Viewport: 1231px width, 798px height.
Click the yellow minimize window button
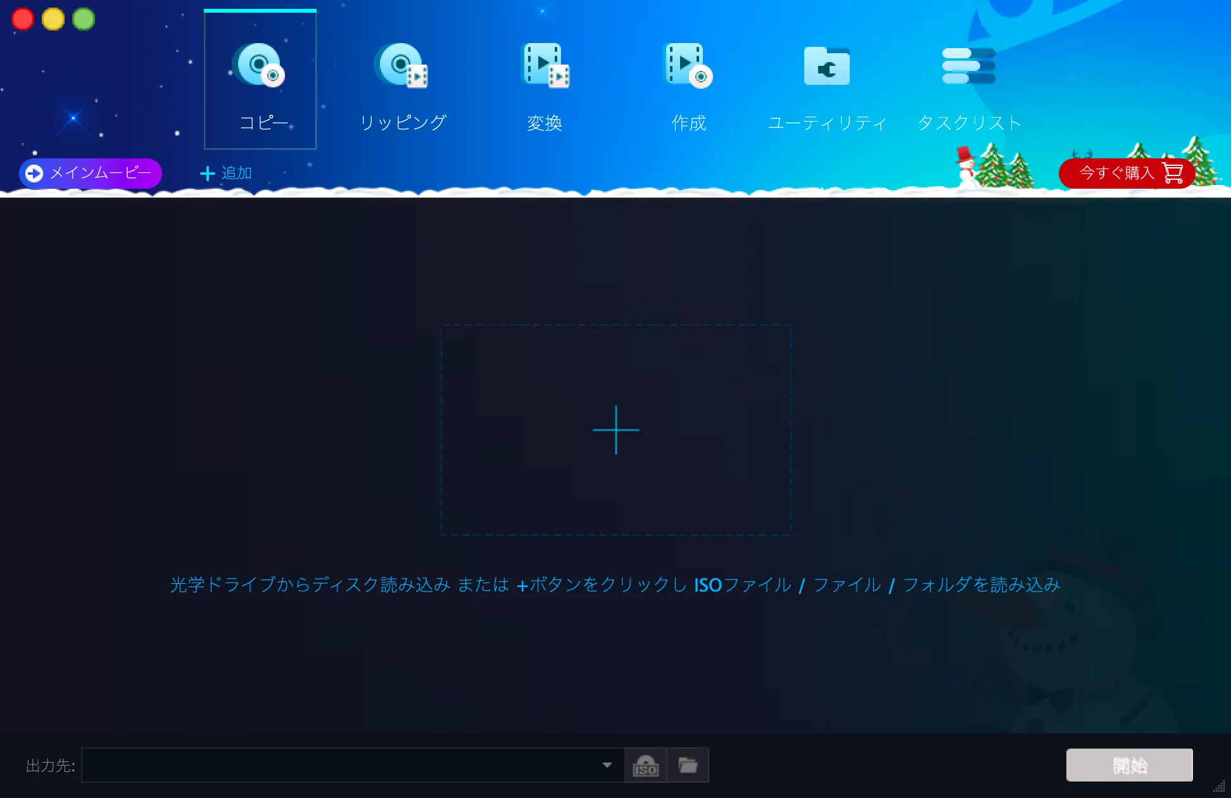coord(53,19)
